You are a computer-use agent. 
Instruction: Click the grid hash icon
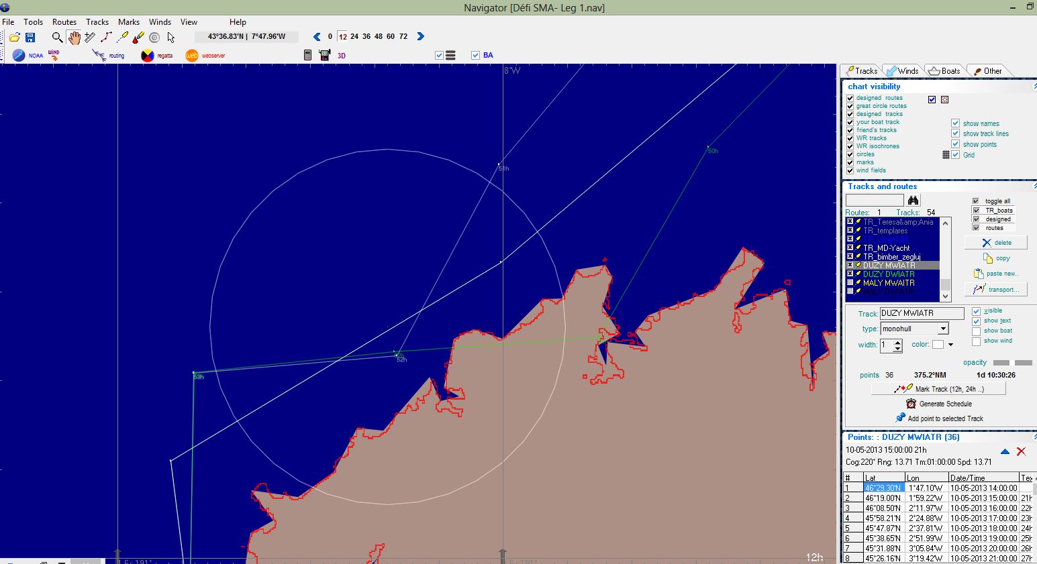tap(946, 155)
